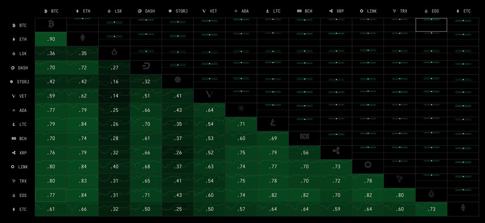Select the range indicator in ETH row, ETC column
The height and width of the screenshot is (223, 485).
[463, 34]
